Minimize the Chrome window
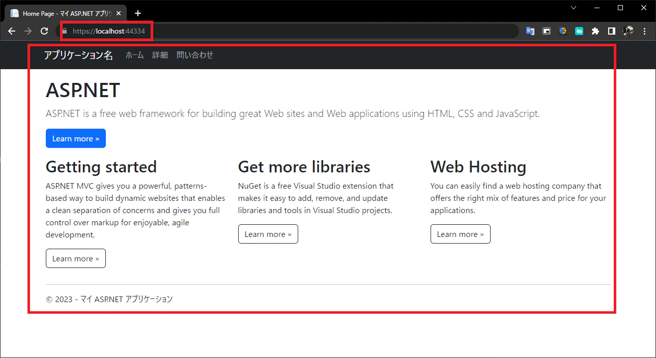This screenshot has width=656, height=358. coord(597,8)
